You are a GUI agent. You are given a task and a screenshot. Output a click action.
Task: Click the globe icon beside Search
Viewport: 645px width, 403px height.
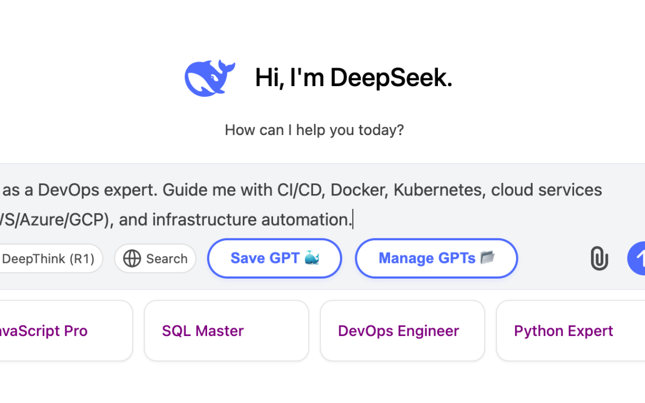[x=132, y=258]
